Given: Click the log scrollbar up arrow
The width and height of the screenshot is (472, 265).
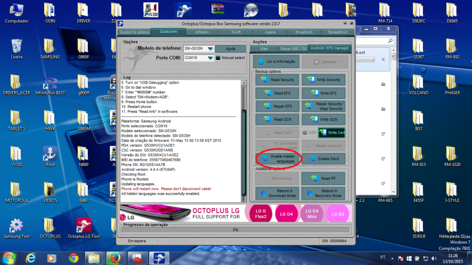Looking at the screenshot, I should coord(244,83).
